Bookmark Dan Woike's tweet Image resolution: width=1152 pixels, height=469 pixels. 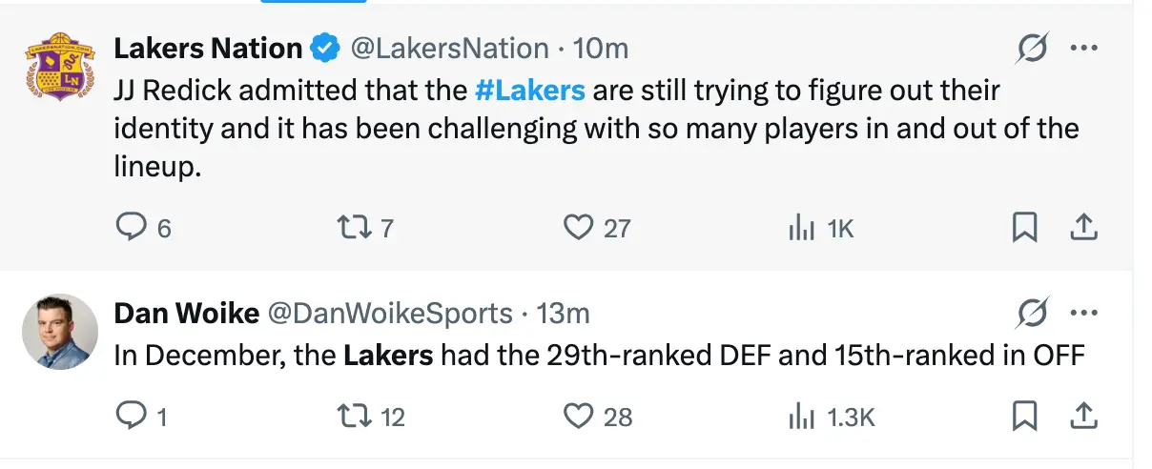pos(1024,416)
